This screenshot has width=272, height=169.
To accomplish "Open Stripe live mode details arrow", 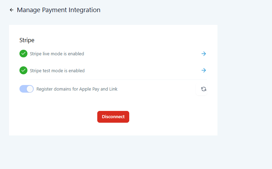I will [x=204, y=54].
